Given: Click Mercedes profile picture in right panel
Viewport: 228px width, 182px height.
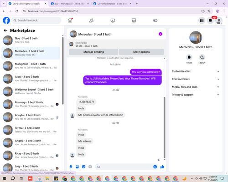Looking at the screenshot, I should pos(196,37).
